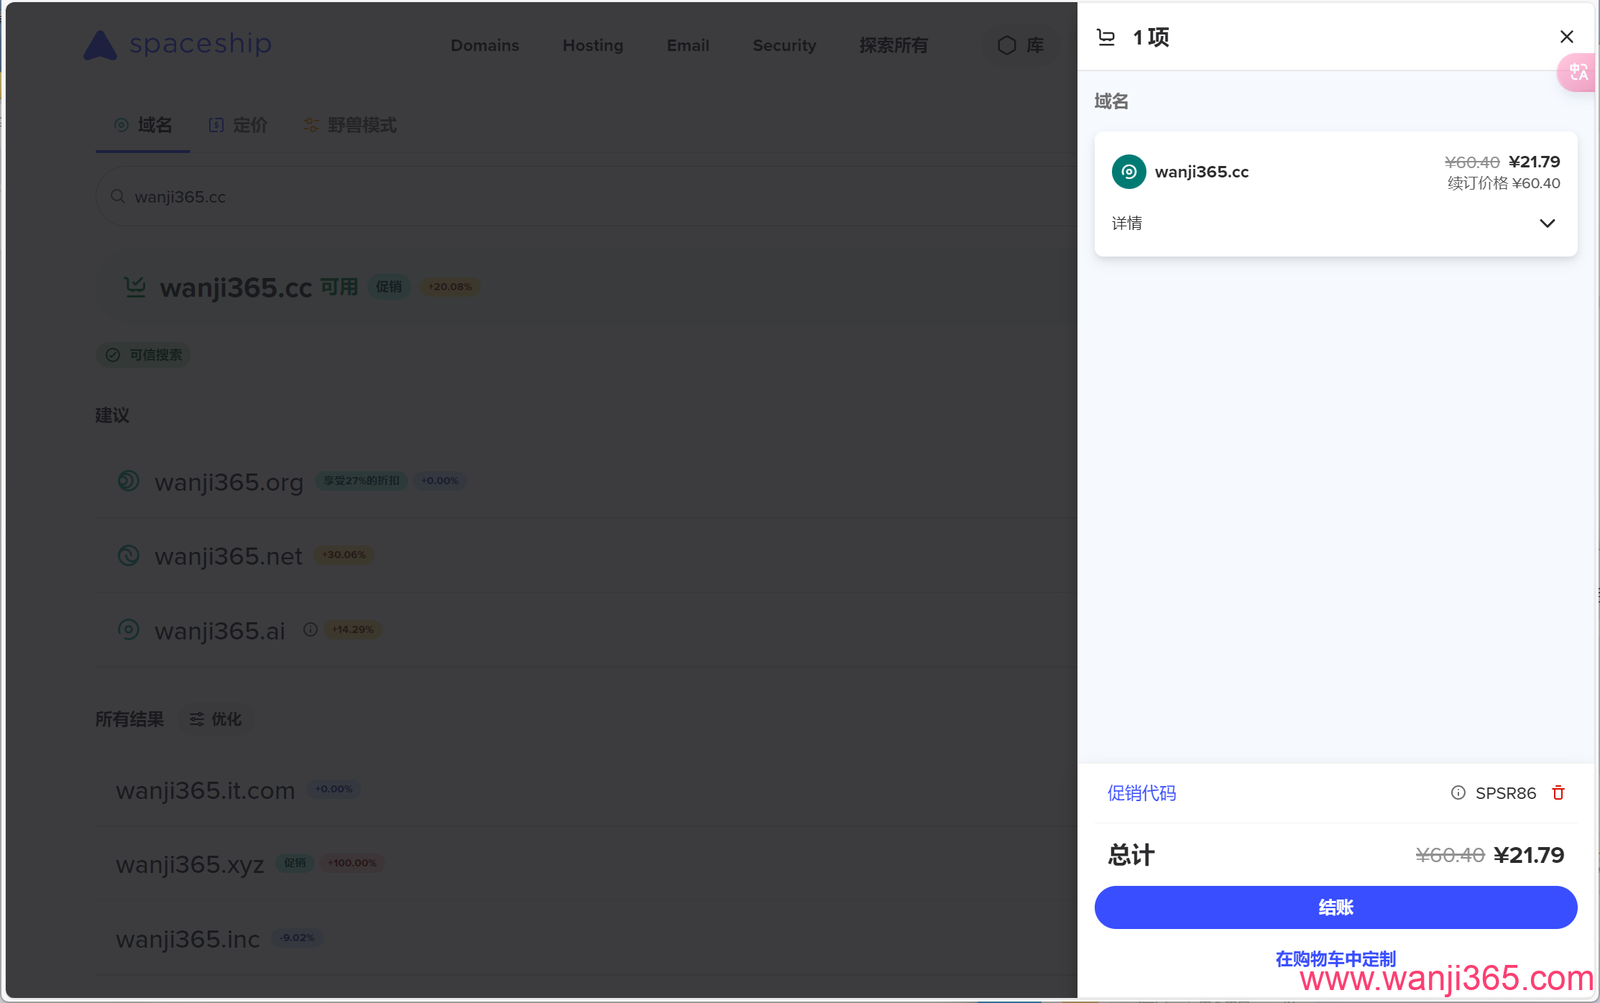Click the green wanji365.cc domain icon in cart
1600x1003 pixels.
tap(1129, 172)
